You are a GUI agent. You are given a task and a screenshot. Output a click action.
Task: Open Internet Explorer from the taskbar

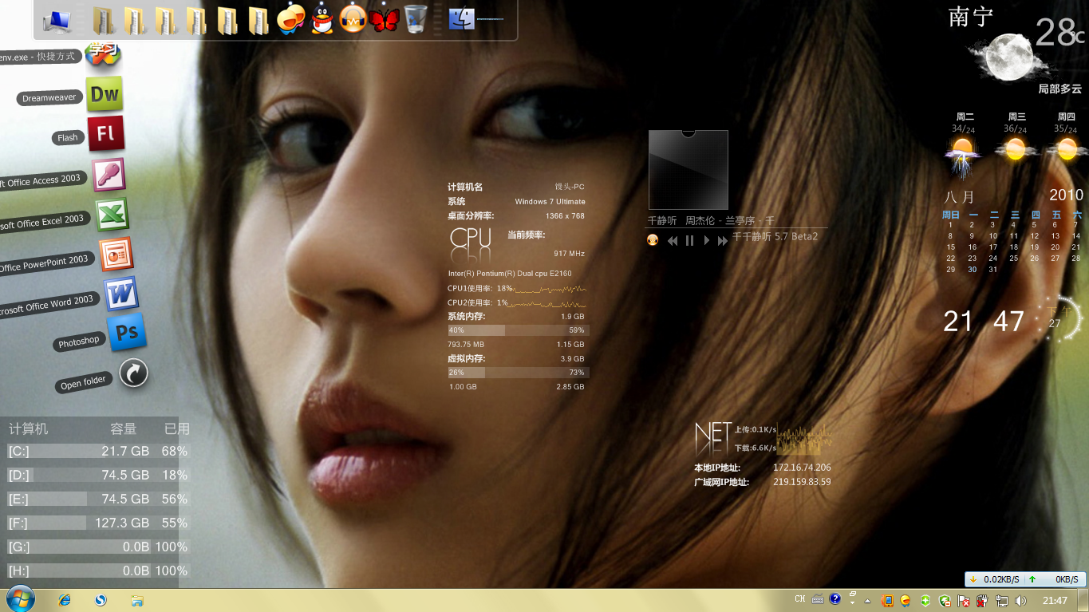65,600
